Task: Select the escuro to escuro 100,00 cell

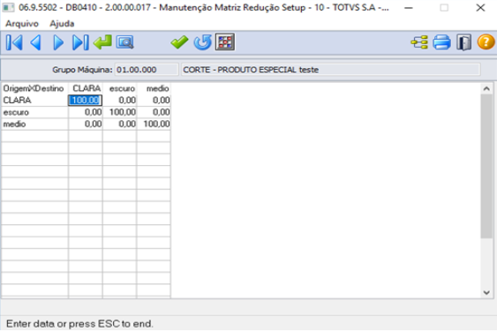Action: click(119, 112)
